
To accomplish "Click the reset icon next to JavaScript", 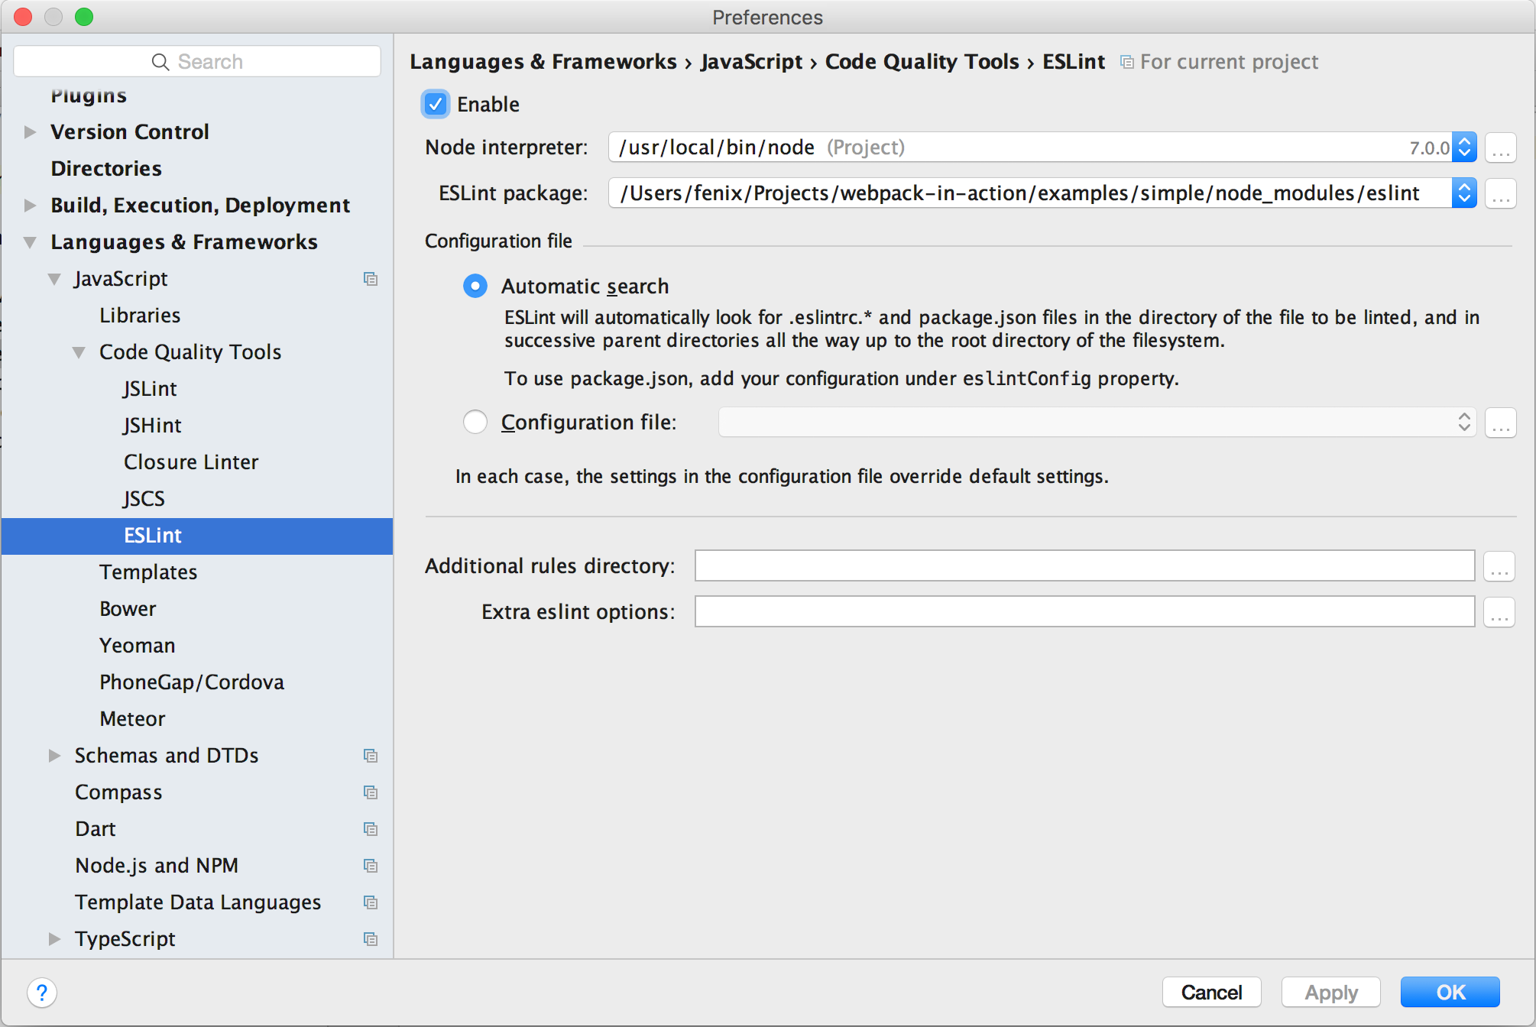I will (371, 279).
